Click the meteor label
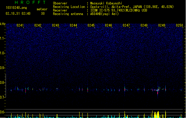 pyautogui.click(x=42, y=9)
